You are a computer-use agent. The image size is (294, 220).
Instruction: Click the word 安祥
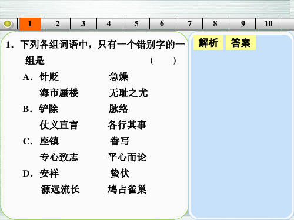[x=49, y=174]
